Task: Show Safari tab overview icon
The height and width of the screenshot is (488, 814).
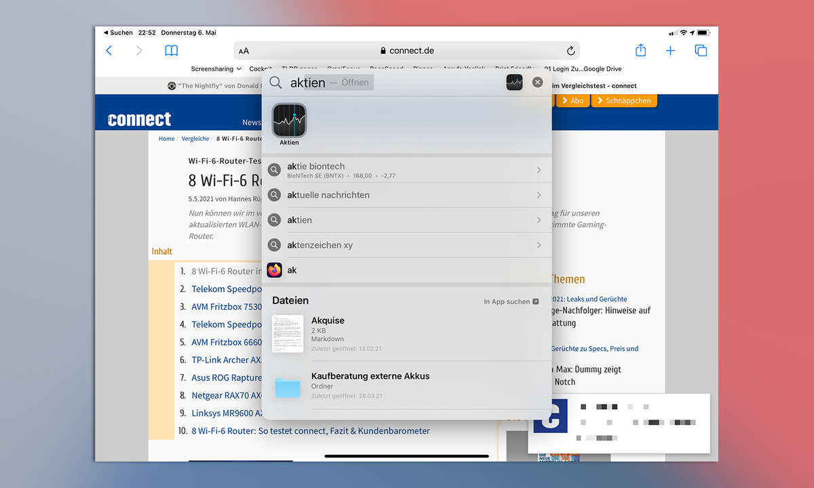Action: click(701, 51)
